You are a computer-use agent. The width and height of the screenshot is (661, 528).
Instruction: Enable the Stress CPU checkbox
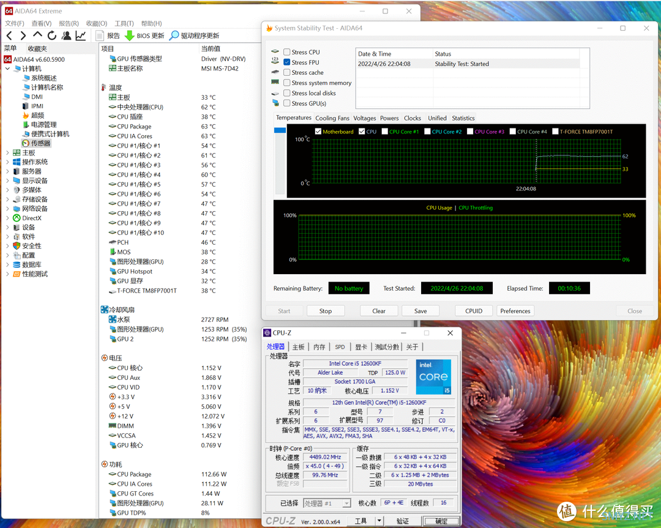pyautogui.click(x=286, y=52)
